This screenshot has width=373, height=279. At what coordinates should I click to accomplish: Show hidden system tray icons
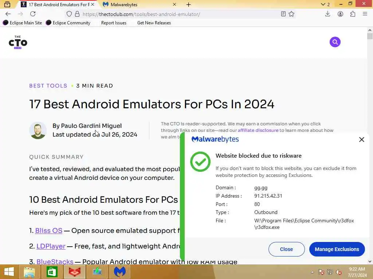(312, 272)
